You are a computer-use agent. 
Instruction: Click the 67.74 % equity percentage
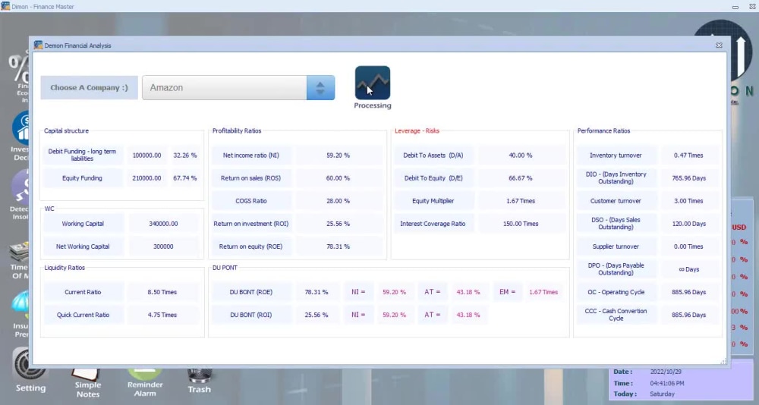pyautogui.click(x=185, y=178)
